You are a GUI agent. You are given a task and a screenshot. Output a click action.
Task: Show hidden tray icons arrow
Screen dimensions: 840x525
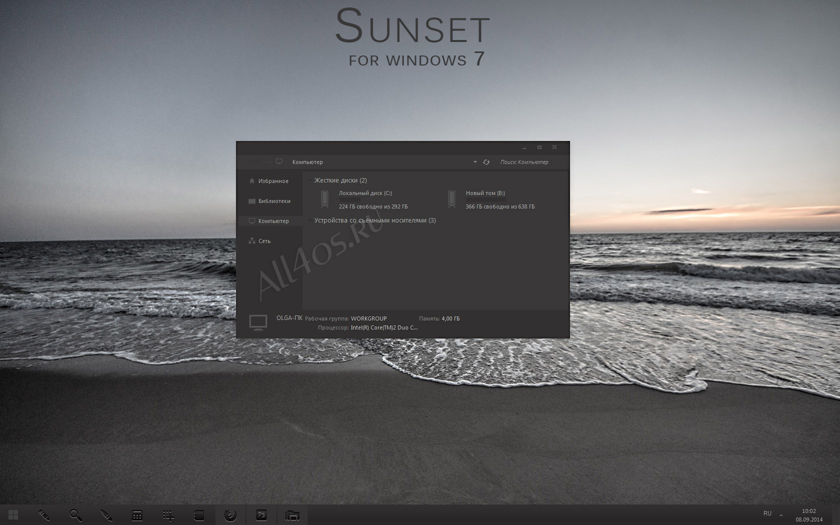pos(781,514)
